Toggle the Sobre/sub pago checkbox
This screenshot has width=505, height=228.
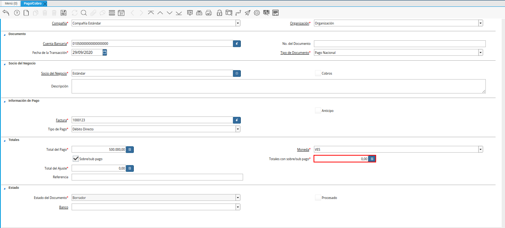tap(76, 159)
